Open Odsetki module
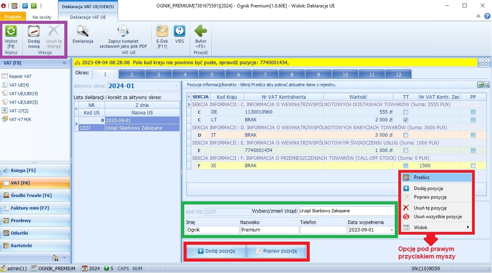This screenshot has width=492, height=273. pyautogui.click(x=35, y=233)
